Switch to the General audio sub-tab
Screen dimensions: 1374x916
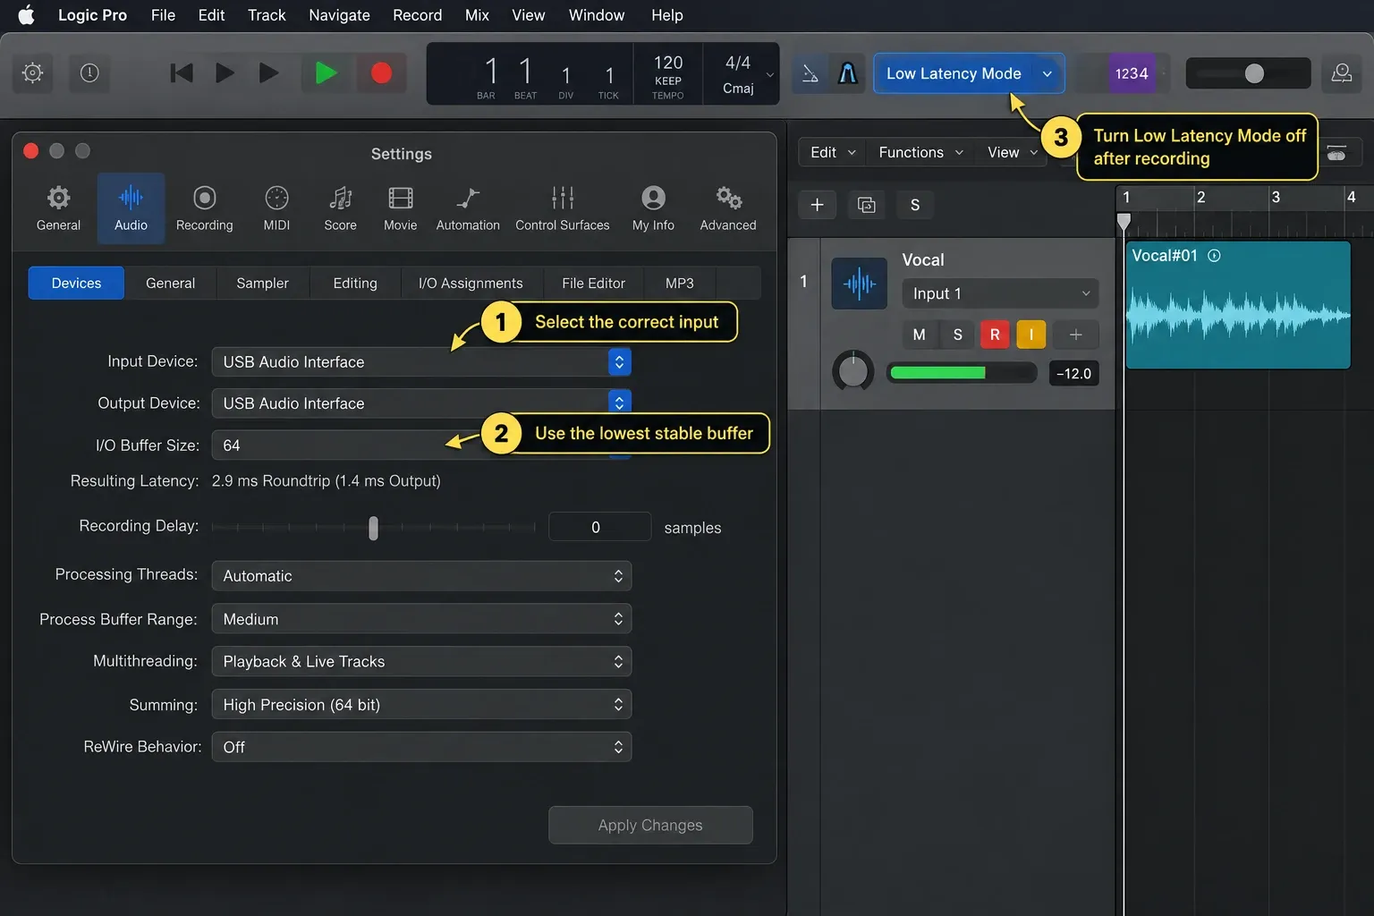pyautogui.click(x=170, y=283)
